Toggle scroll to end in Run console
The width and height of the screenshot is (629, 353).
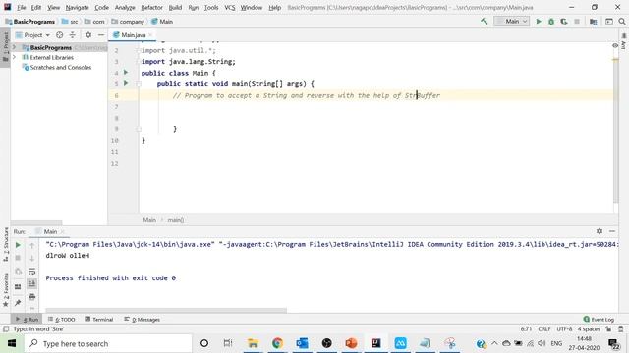click(32, 283)
